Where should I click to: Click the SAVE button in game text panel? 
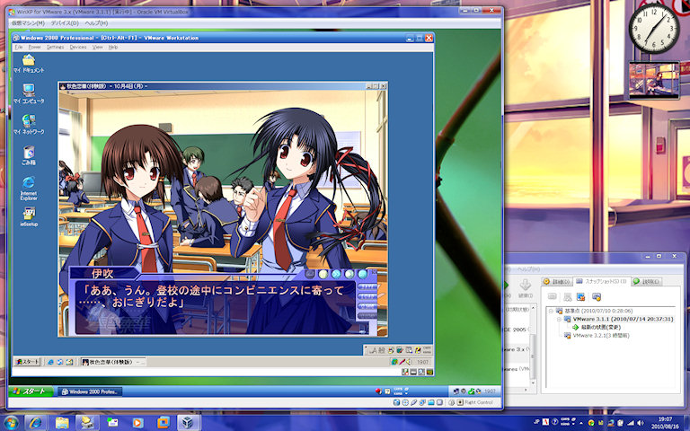(x=367, y=286)
